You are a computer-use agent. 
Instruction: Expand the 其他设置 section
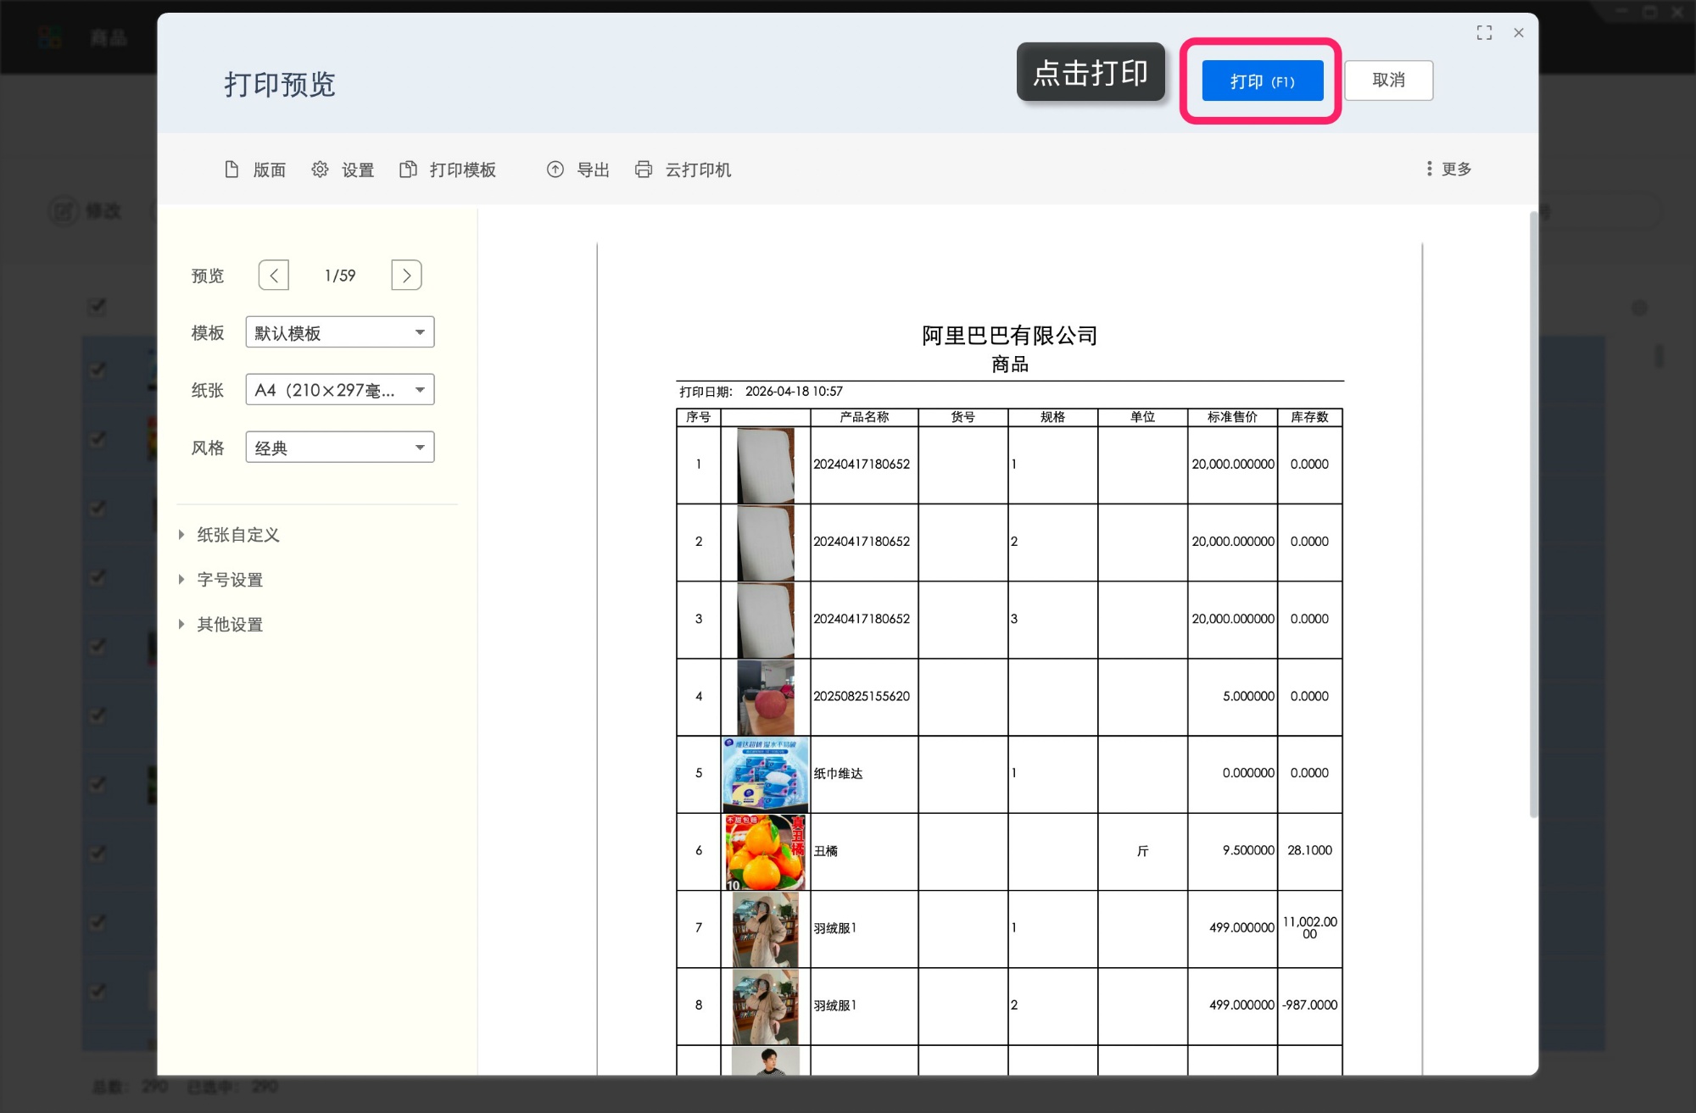click(x=221, y=625)
